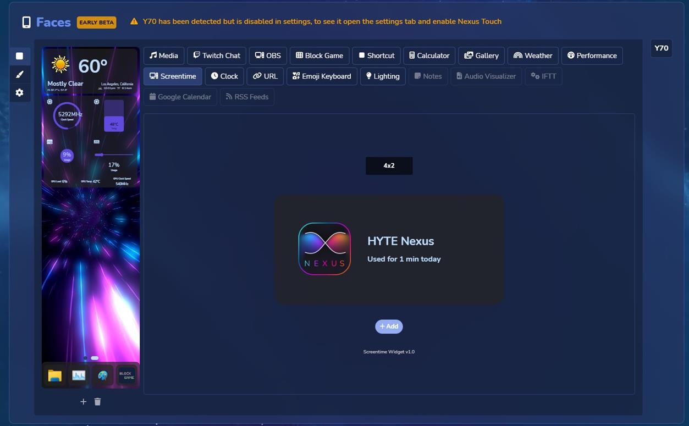Select the paintbrush appearance icon
The width and height of the screenshot is (689, 426).
[x=19, y=74]
